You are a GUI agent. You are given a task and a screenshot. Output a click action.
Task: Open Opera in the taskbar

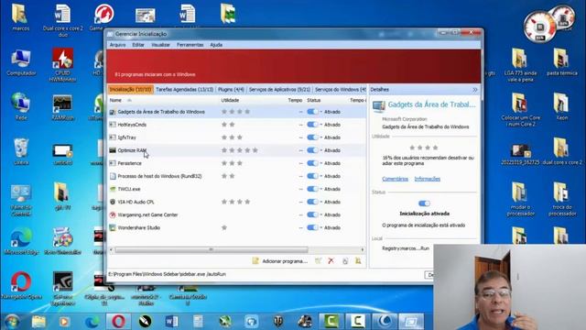click(x=118, y=322)
